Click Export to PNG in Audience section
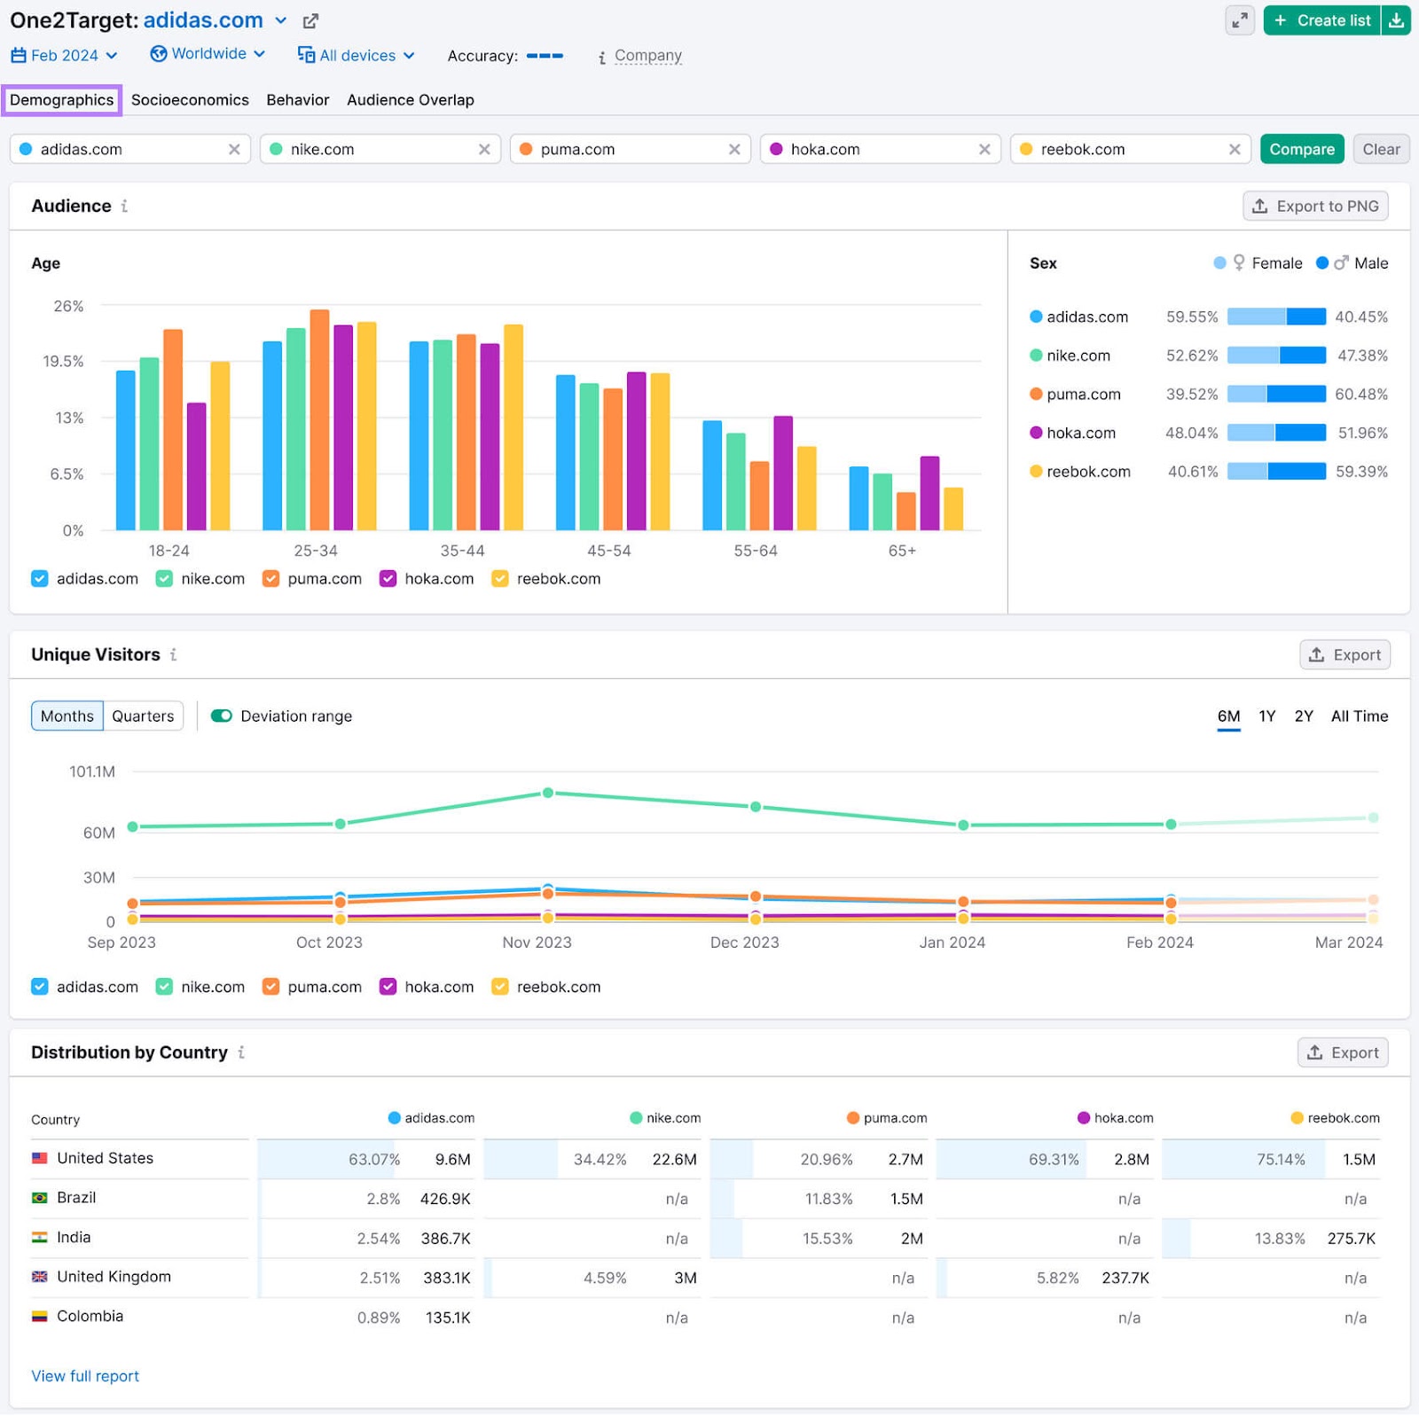The height and width of the screenshot is (1416, 1419). tap(1315, 206)
